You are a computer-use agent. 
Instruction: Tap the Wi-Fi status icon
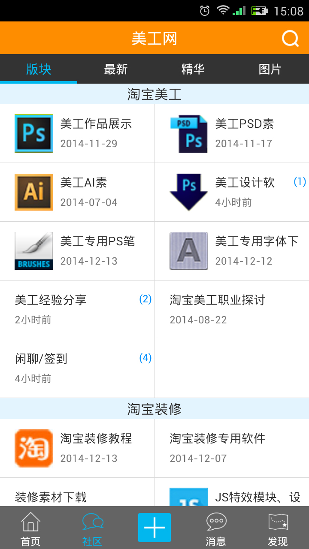click(x=223, y=10)
